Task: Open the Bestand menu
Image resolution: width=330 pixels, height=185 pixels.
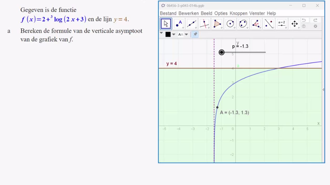Action: 168,13
